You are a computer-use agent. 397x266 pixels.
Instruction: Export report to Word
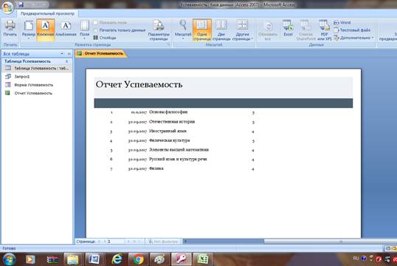point(342,23)
